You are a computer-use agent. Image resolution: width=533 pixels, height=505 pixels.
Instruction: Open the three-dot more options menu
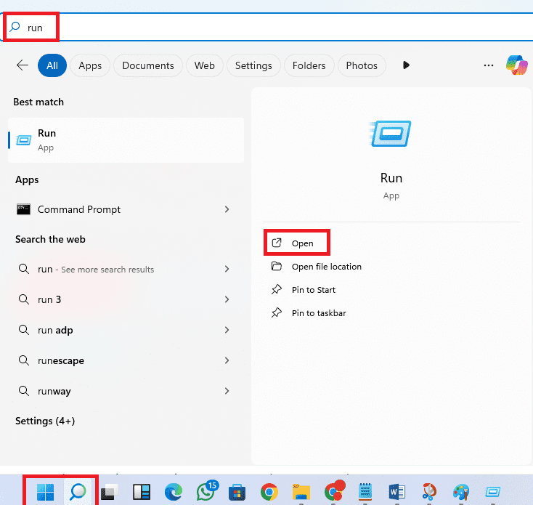[489, 65]
